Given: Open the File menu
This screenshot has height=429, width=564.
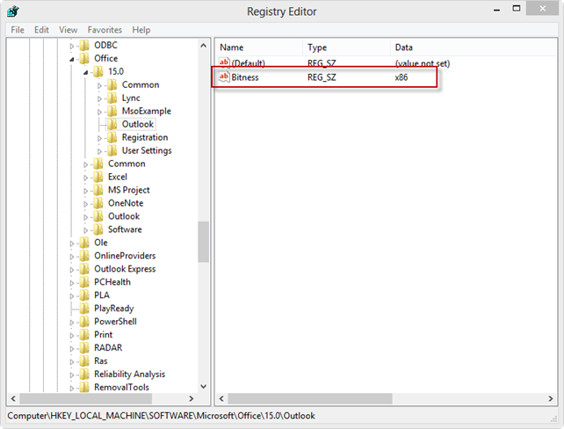Looking at the screenshot, I should click(18, 30).
